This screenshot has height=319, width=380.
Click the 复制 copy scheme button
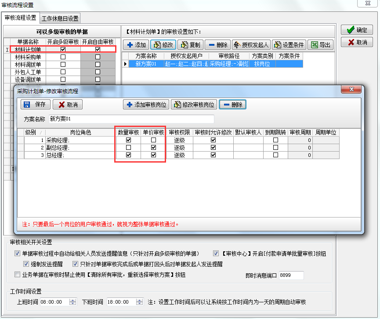[x=190, y=45]
